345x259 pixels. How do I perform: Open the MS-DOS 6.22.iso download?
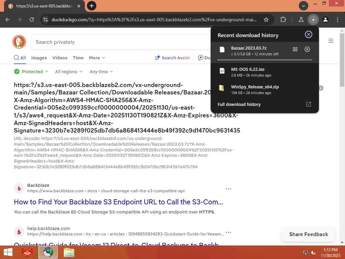(265, 72)
